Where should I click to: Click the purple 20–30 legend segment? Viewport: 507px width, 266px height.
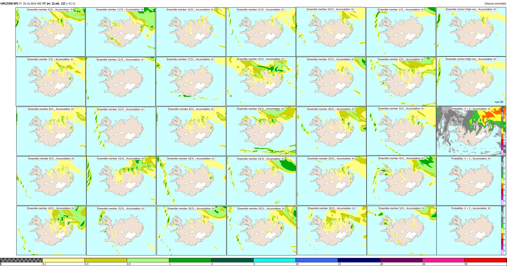coord(401,260)
